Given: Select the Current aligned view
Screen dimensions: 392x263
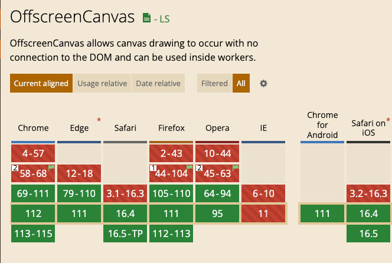Looking at the screenshot, I should 41,83.
